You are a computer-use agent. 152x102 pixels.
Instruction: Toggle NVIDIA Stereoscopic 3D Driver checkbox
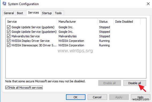pos(9,45)
